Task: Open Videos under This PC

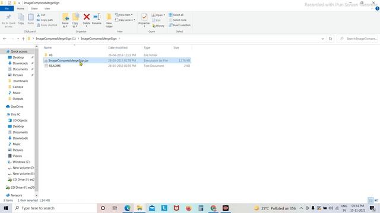Action: point(17,156)
